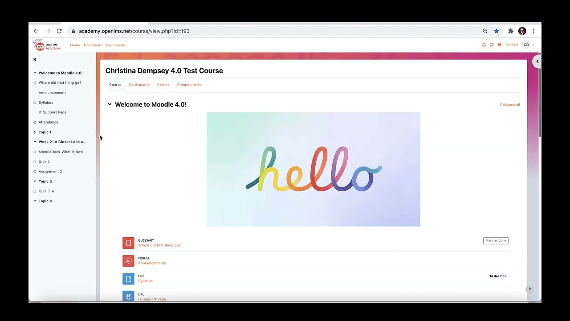The height and width of the screenshot is (321, 570).
Task: Click the Chrome profile avatar
Action: coord(522,31)
